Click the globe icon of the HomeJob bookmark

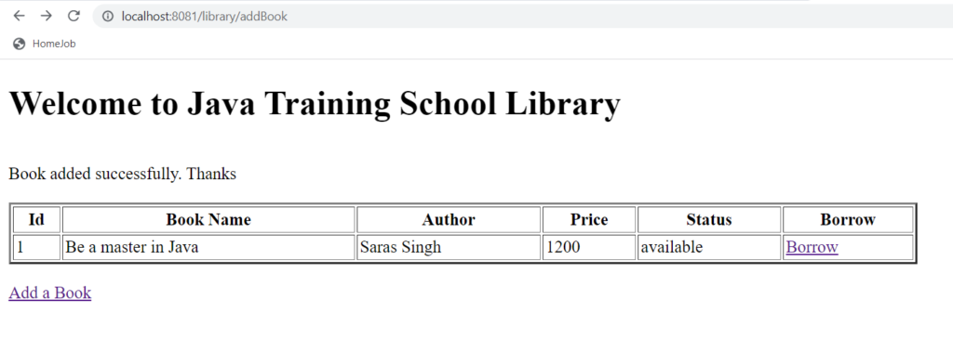[x=19, y=44]
